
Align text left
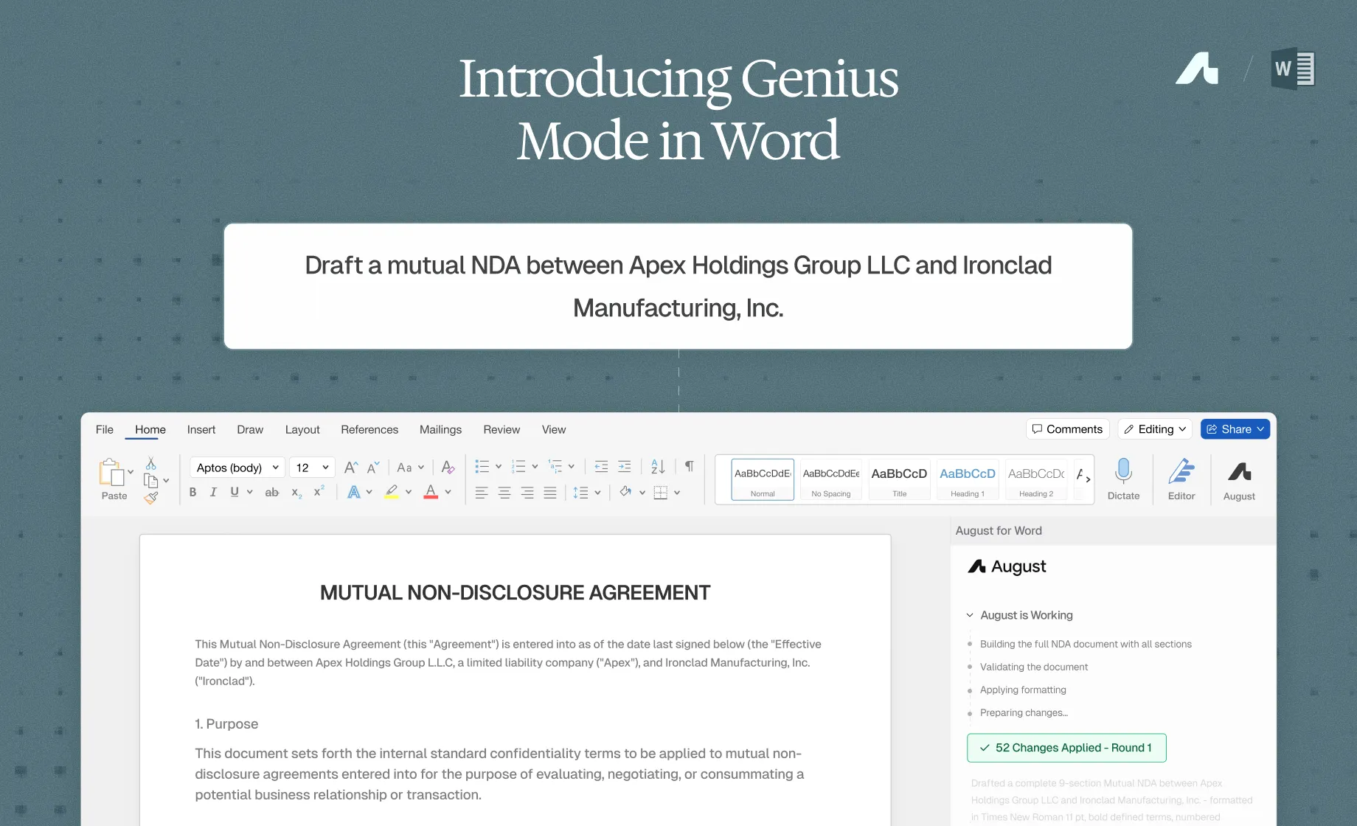(x=482, y=493)
